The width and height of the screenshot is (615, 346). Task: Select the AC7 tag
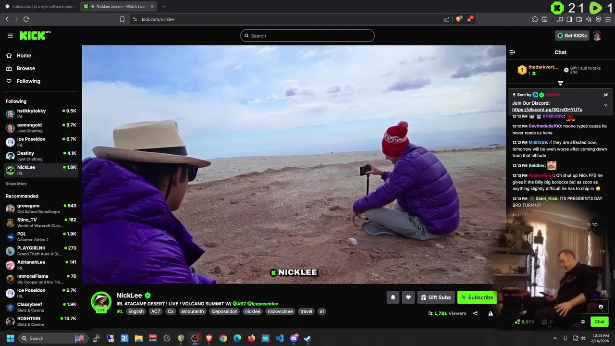pos(156,311)
